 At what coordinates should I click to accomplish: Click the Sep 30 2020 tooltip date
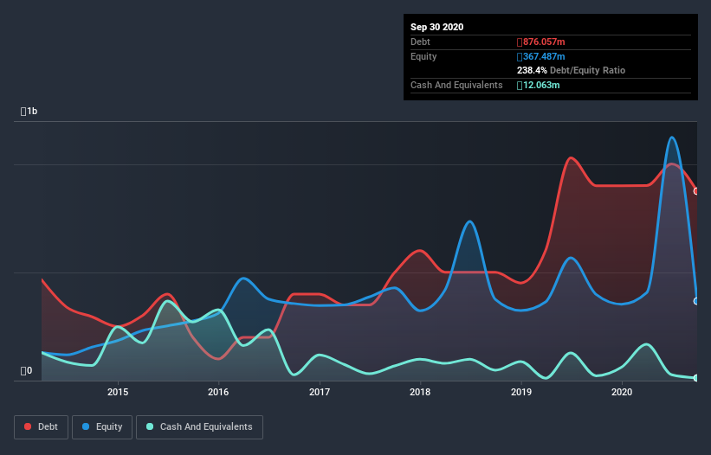(436, 27)
